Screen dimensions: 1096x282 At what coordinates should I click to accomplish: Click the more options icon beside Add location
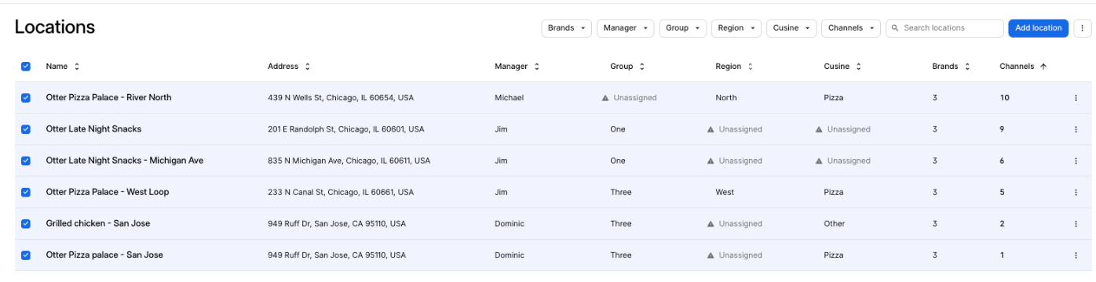coord(1082,28)
